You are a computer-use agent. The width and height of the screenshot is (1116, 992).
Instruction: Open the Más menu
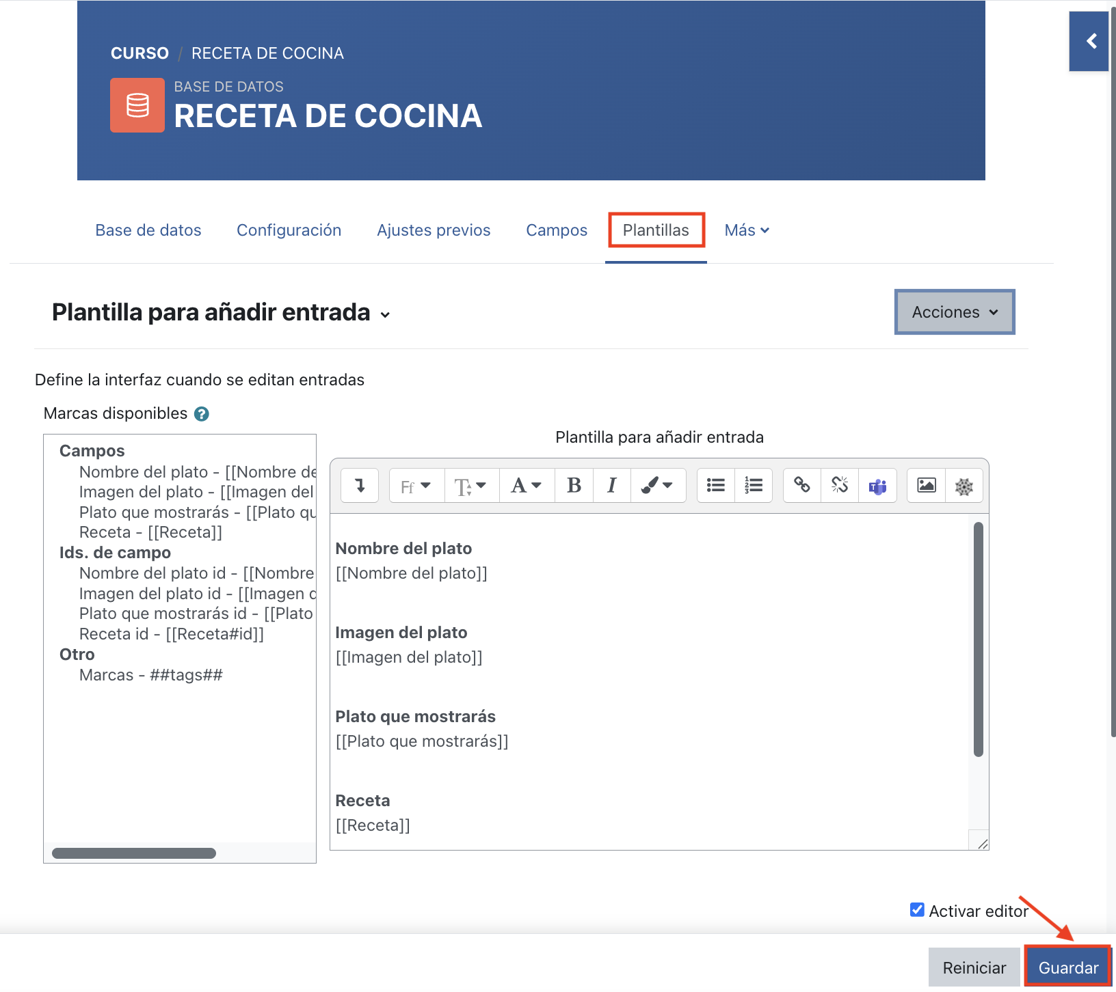[747, 230]
